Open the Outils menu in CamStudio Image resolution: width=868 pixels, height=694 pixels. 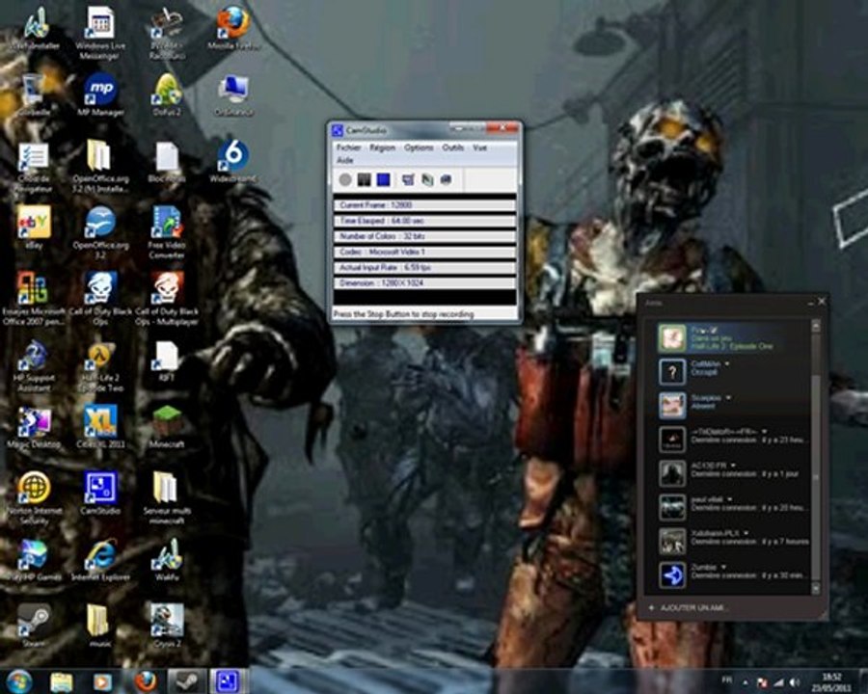click(453, 147)
